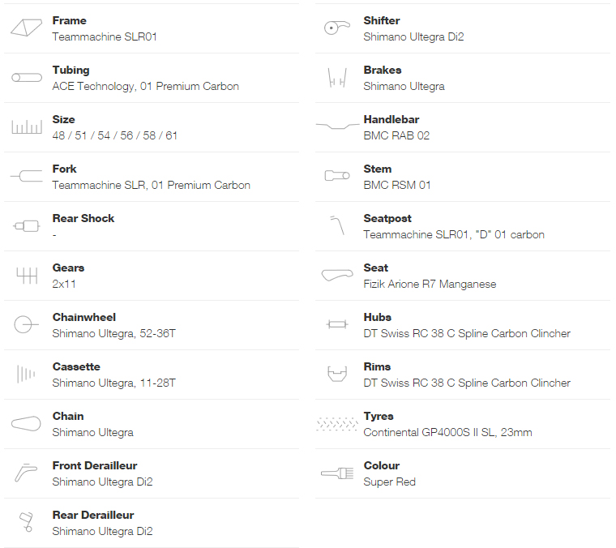Click the Continental GP4000S II SL tyre text
The height and width of the screenshot is (548, 616).
[x=447, y=432]
